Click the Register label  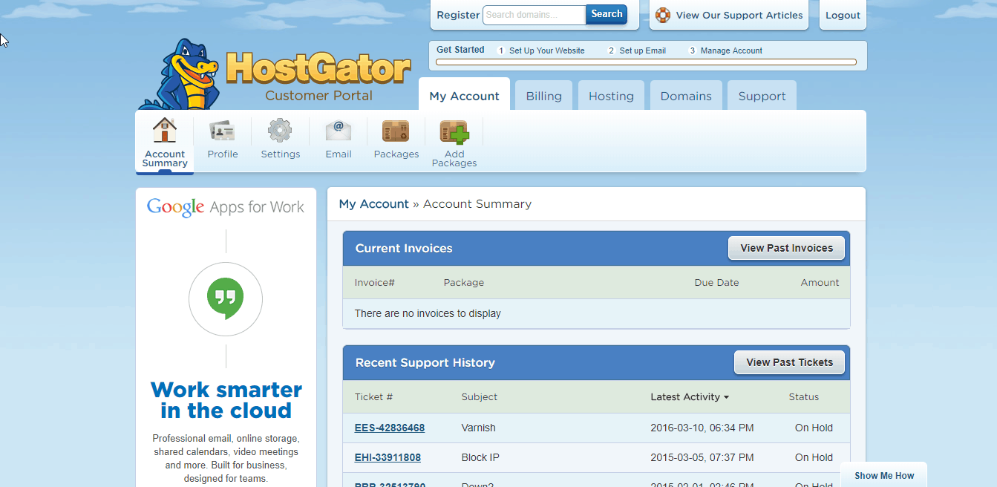[x=458, y=15]
